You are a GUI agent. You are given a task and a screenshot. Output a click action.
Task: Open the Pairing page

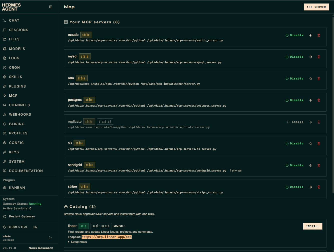pos(29,124)
